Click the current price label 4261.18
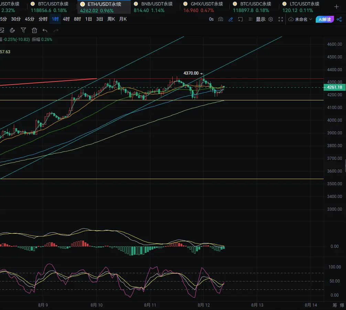The image size is (346, 310). 334,87
